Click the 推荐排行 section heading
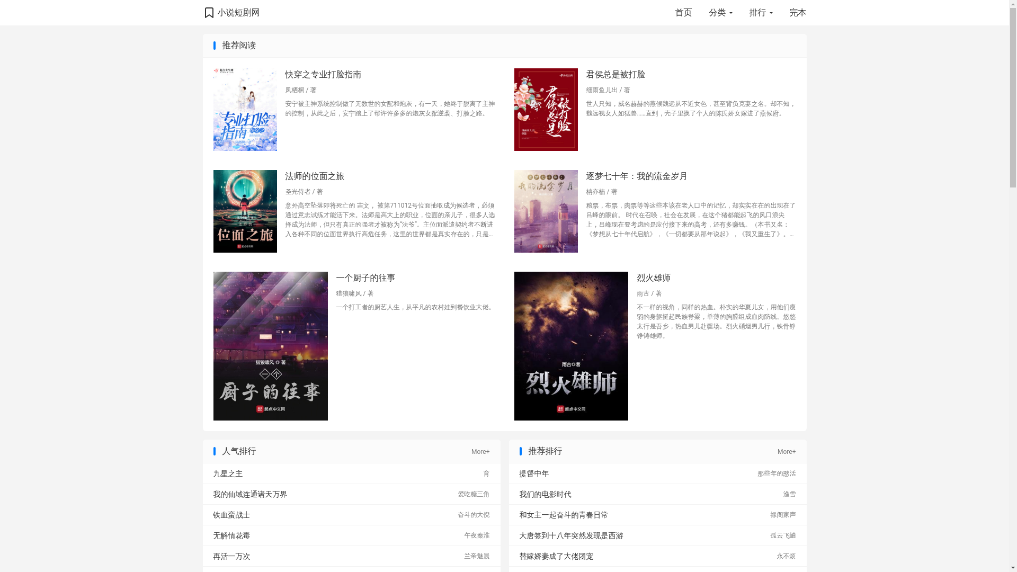 545,452
